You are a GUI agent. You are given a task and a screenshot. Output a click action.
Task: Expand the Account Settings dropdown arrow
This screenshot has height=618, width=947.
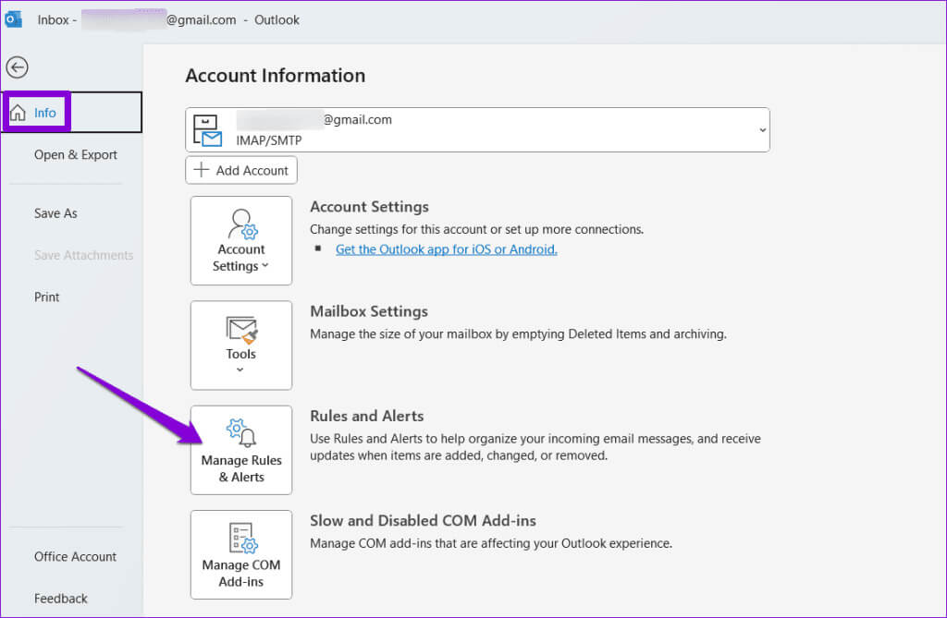click(x=265, y=267)
